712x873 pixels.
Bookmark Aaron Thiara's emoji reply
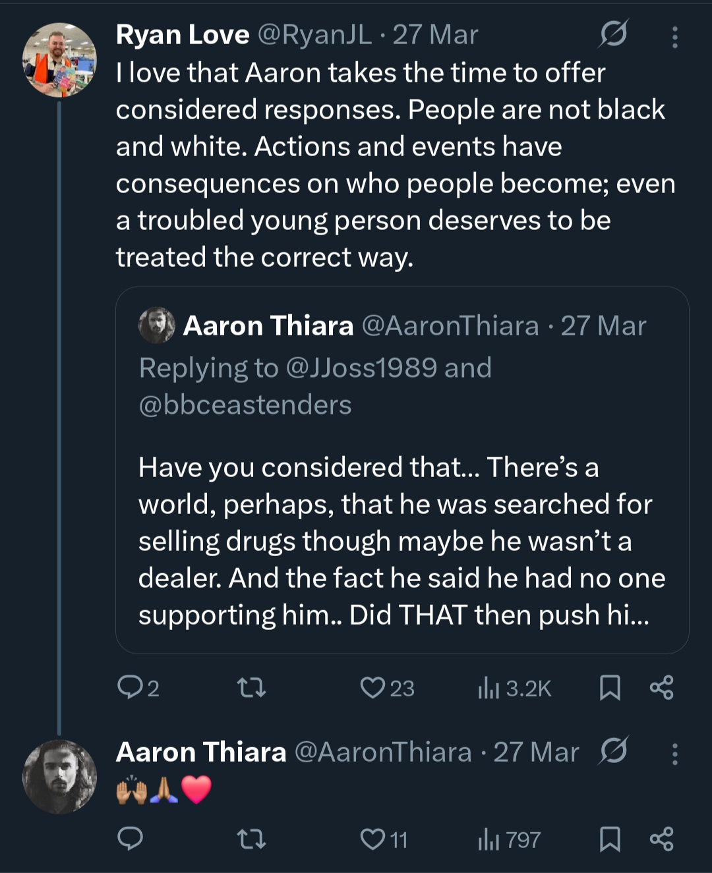click(x=610, y=839)
